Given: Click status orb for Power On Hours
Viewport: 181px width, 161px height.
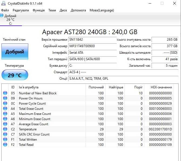Looking at the screenshot, I should click(x=5, y=98).
